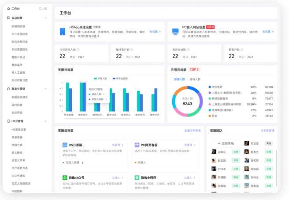Viewport: 289px width, 200px height.
Task: Click 周俊毅's avatar photo
Action: pos(247,169)
